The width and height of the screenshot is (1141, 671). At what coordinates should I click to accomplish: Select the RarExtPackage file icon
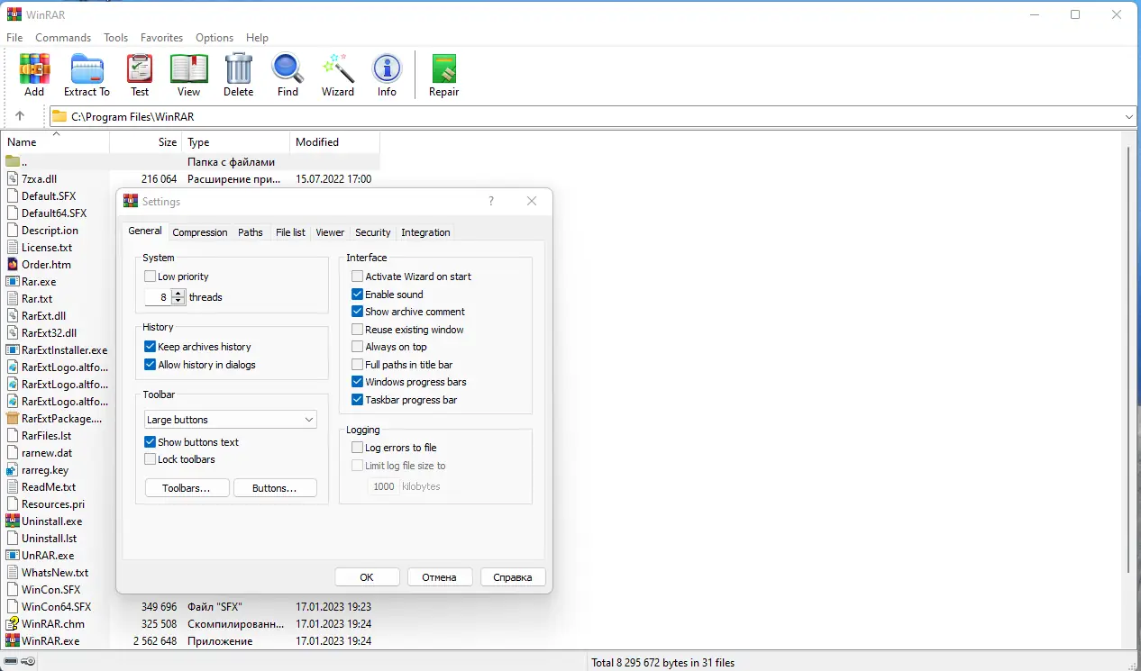(13, 419)
